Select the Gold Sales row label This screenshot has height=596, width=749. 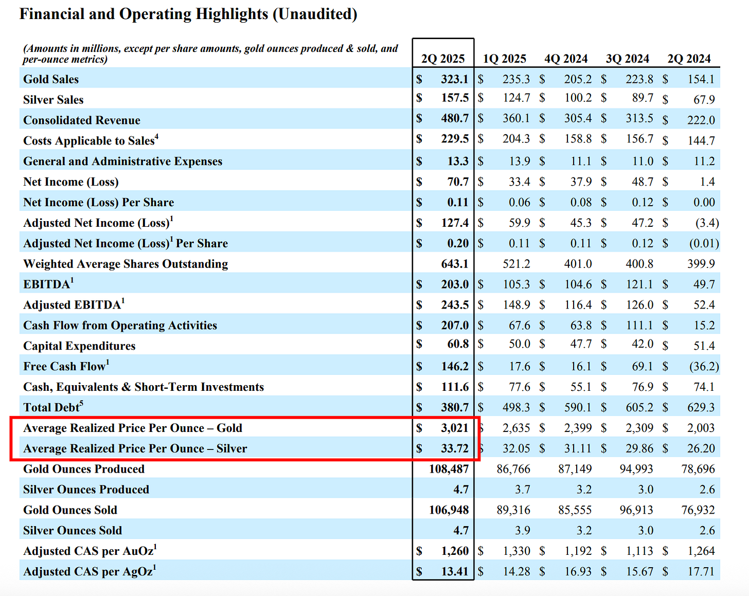51,79
